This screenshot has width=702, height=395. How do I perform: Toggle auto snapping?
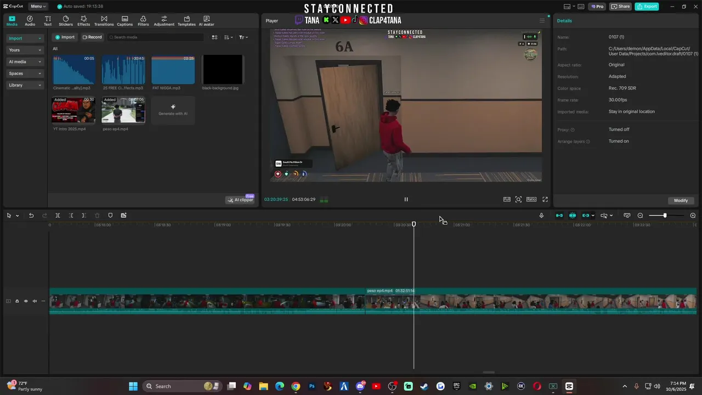coord(573,216)
